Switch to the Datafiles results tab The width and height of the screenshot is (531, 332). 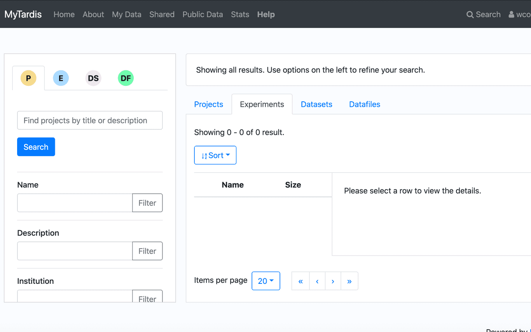tap(365, 104)
